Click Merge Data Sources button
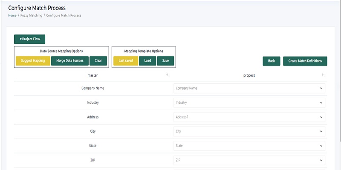This screenshot has width=341, height=170. [70, 61]
